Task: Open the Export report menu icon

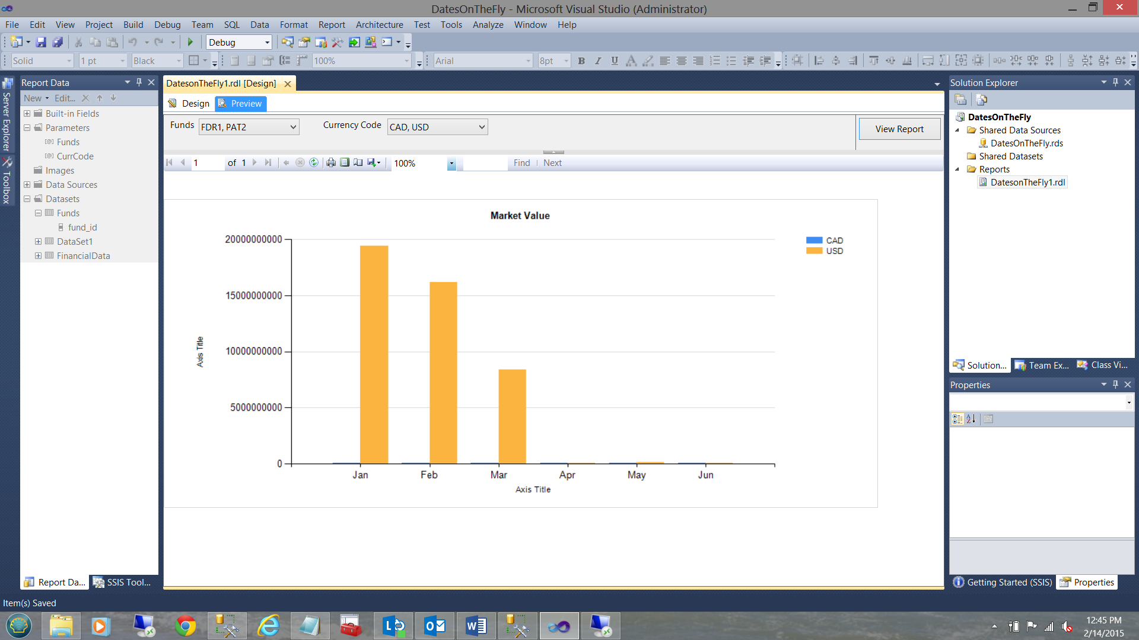Action: coord(374,162)
